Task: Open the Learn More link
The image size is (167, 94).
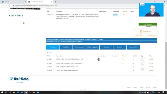Action: [139, 35]
